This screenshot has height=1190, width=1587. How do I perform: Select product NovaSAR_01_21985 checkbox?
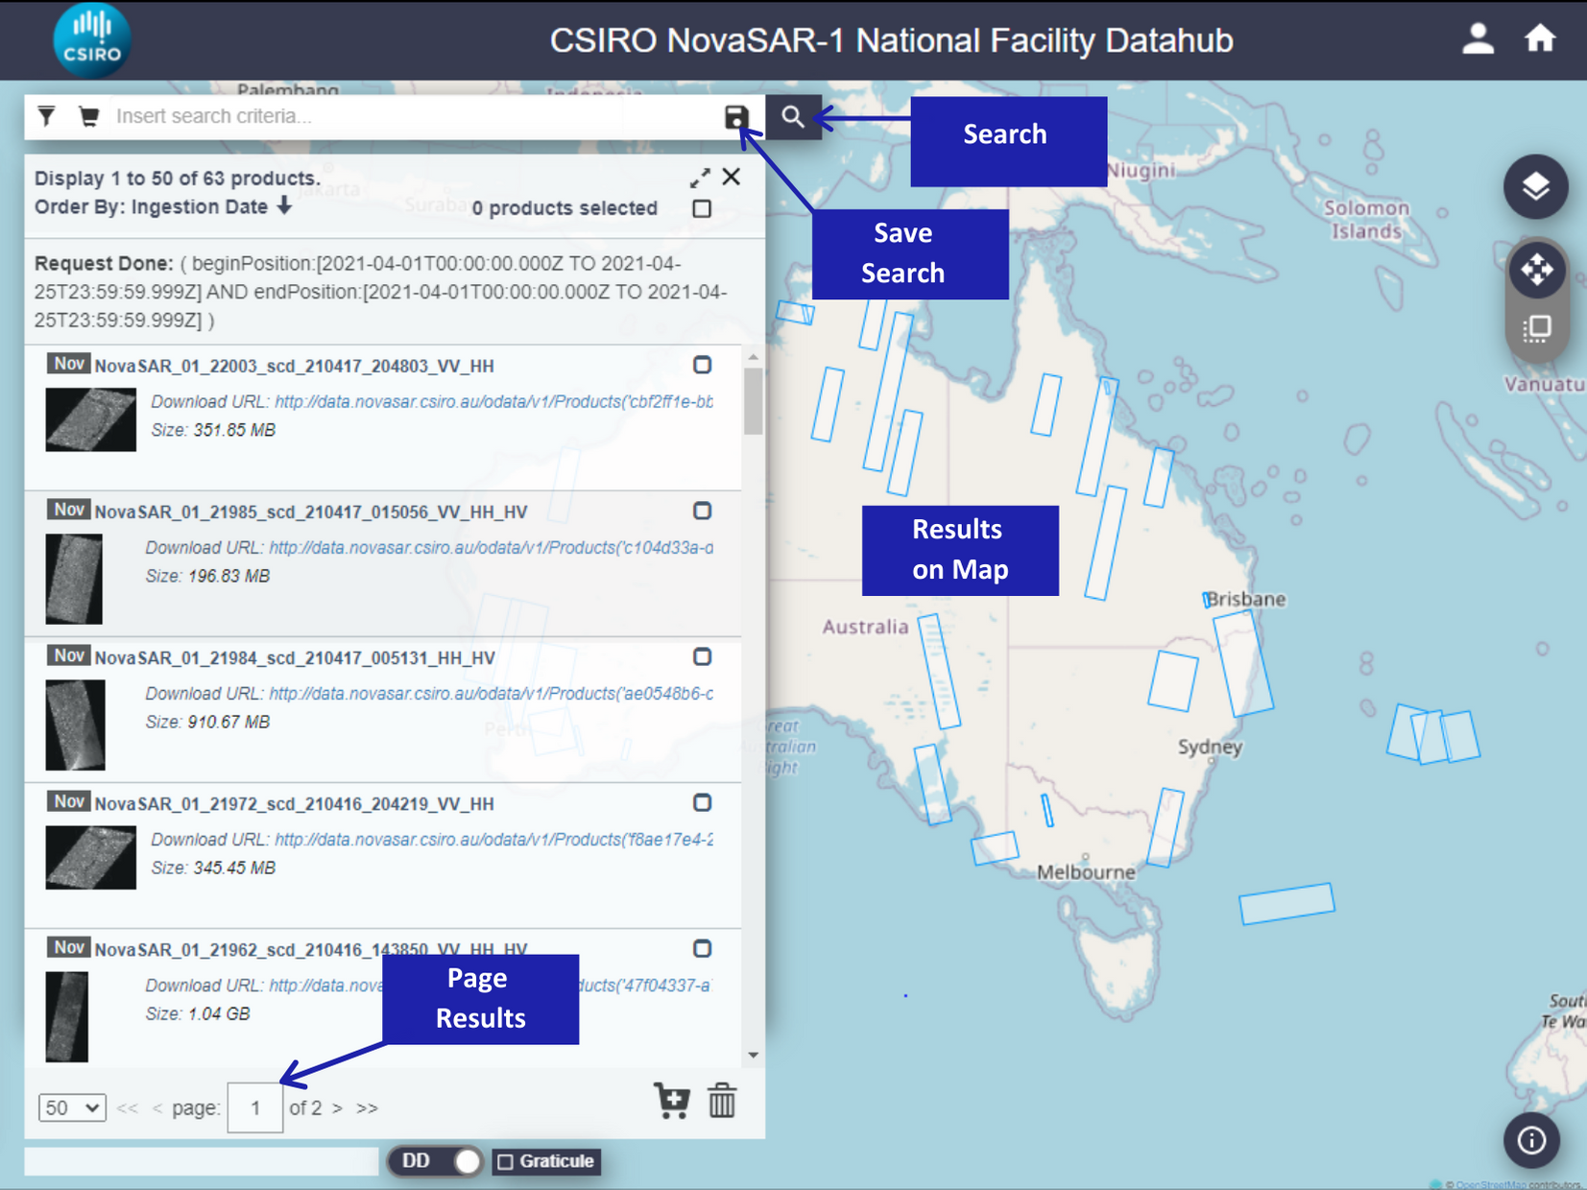[x=703, y=511]
